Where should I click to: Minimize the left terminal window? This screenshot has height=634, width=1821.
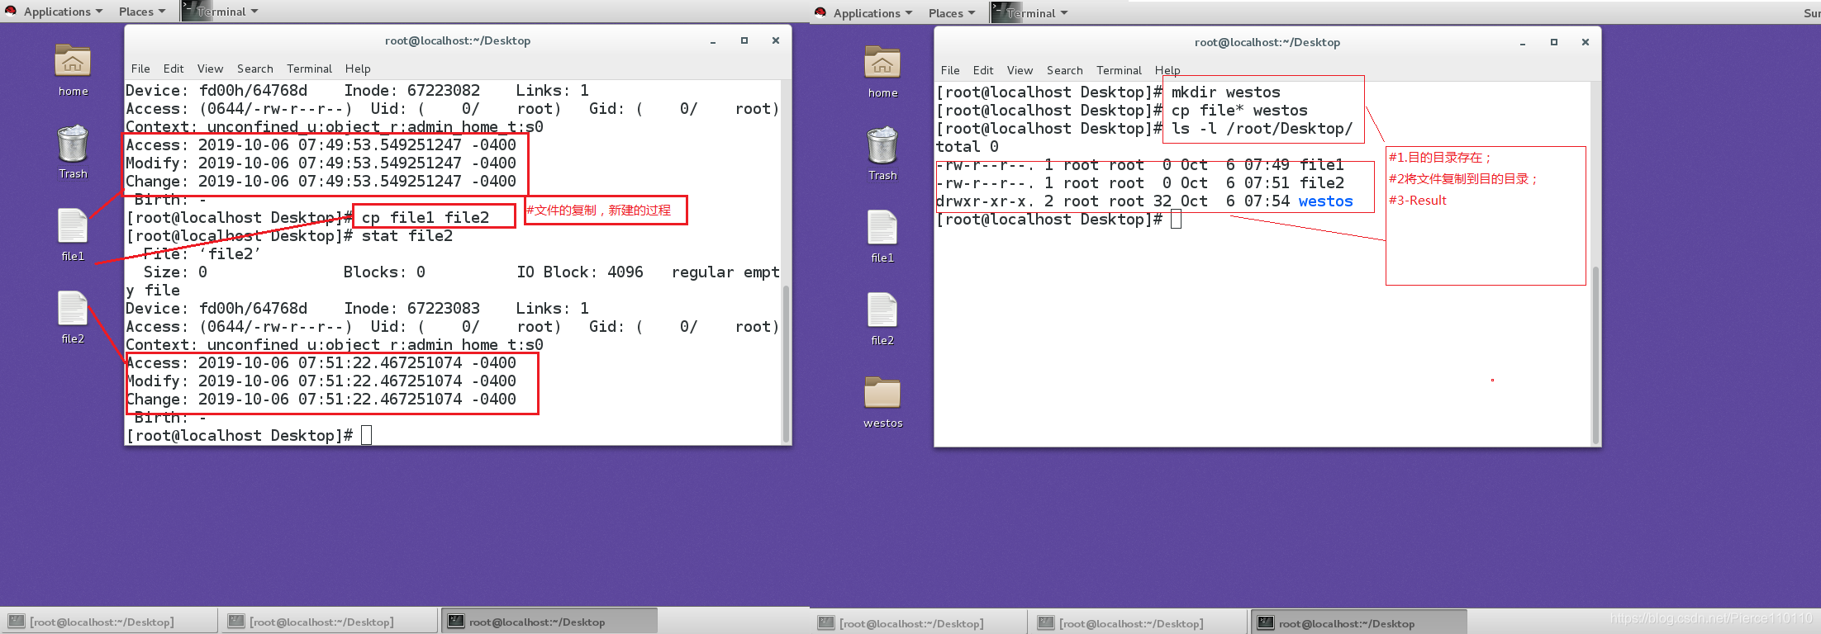click(713, 40)
